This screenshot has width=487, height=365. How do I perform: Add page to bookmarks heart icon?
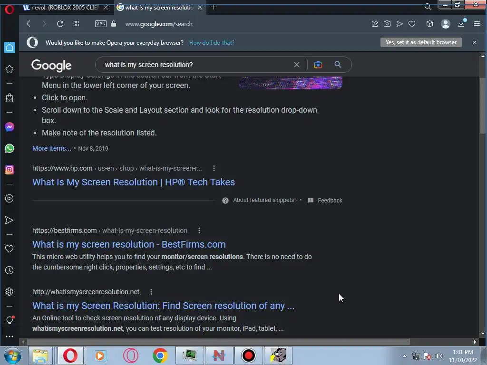click(412, 24)
